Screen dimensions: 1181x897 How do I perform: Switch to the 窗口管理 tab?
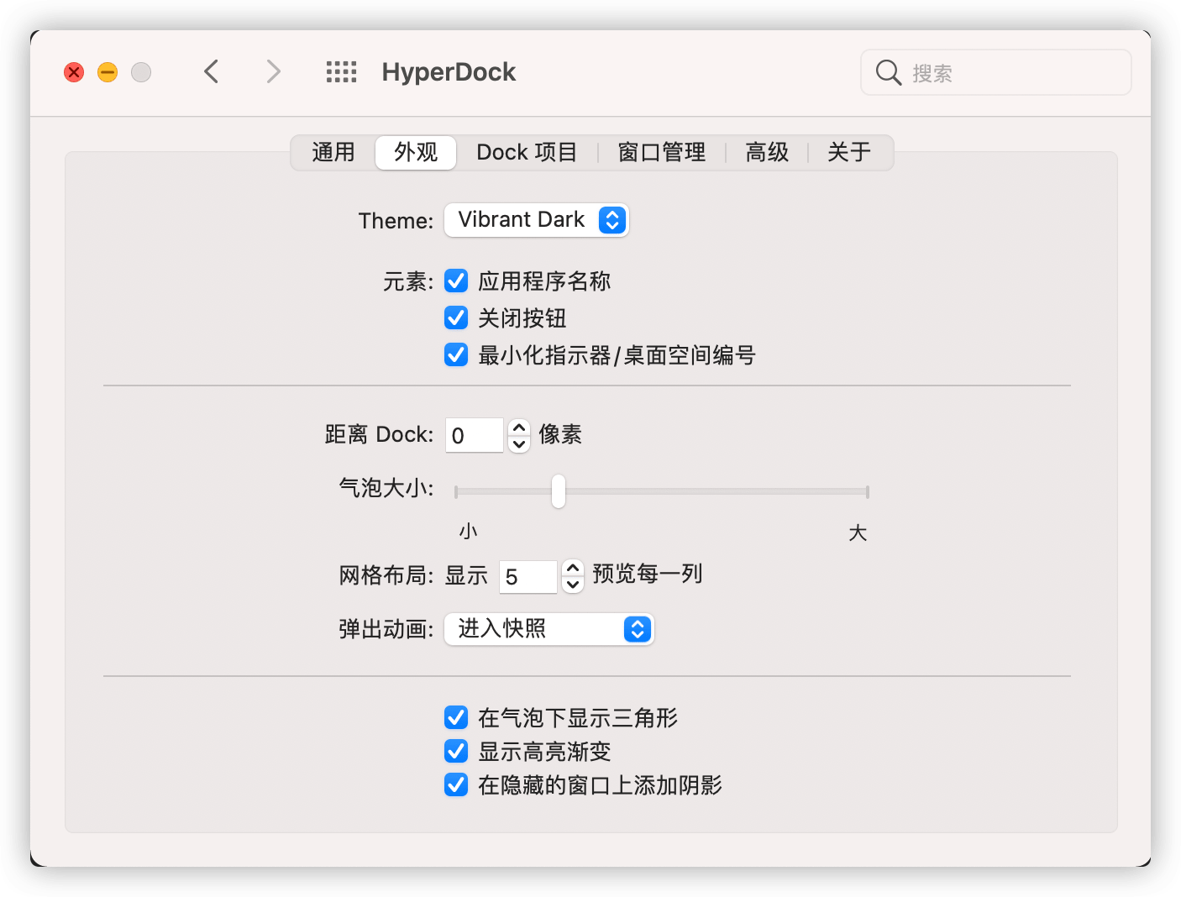point(661,152)
